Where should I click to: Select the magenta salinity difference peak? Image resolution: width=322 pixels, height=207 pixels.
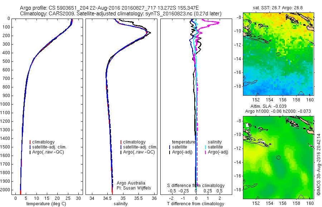click(218, 22)
